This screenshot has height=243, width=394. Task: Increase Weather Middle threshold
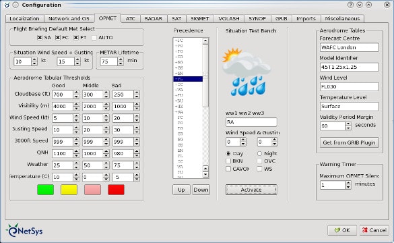point(106,163)
